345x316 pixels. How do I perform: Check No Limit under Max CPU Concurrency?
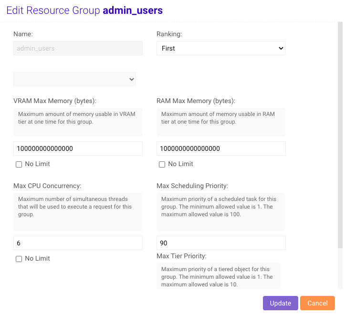[19, 259]
